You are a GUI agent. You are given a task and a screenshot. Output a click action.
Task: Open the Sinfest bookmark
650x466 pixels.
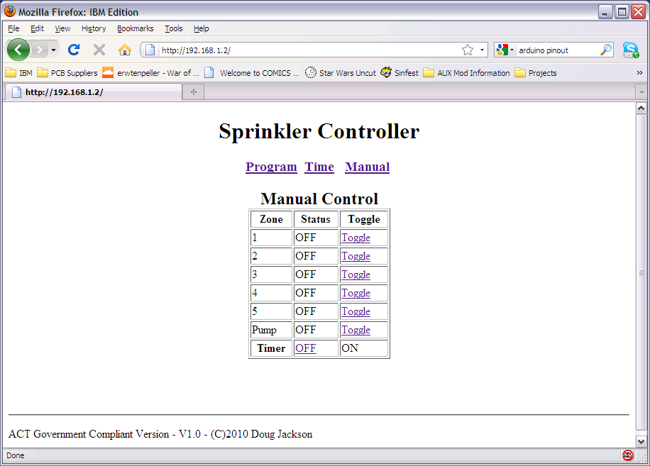click(400, 73)
